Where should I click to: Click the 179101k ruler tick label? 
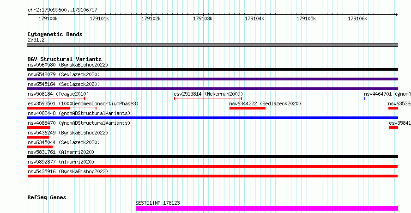click(x=99, y=18)
